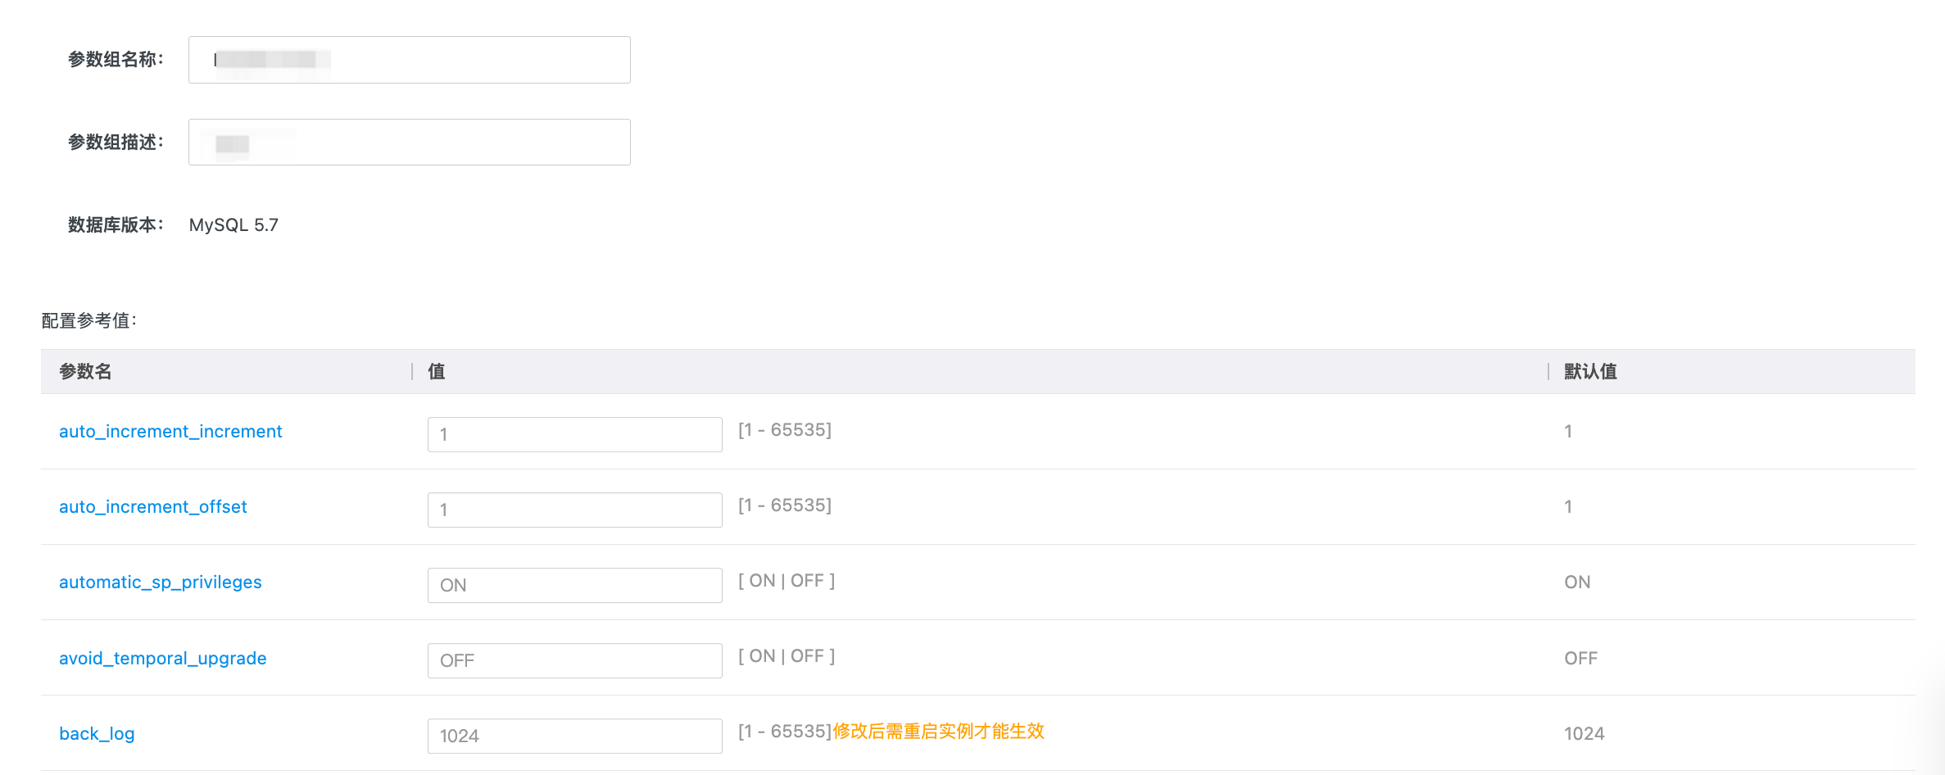1945x775 pixels.
Task: Select the automatic_sp_privileges value box showing ON
Action: coord(574,586)
